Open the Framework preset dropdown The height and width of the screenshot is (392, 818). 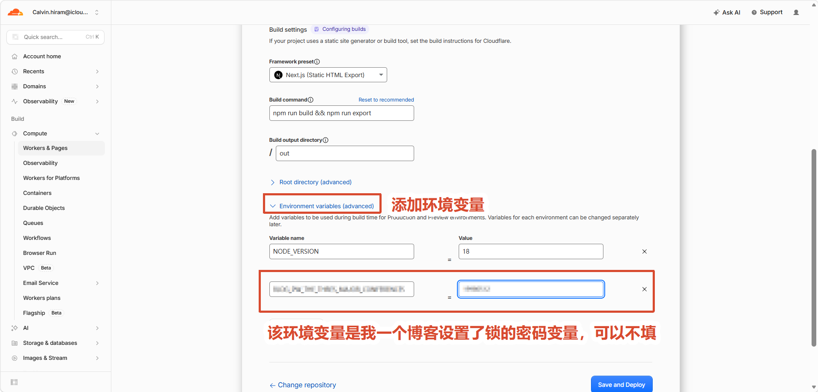pos(328,75)
